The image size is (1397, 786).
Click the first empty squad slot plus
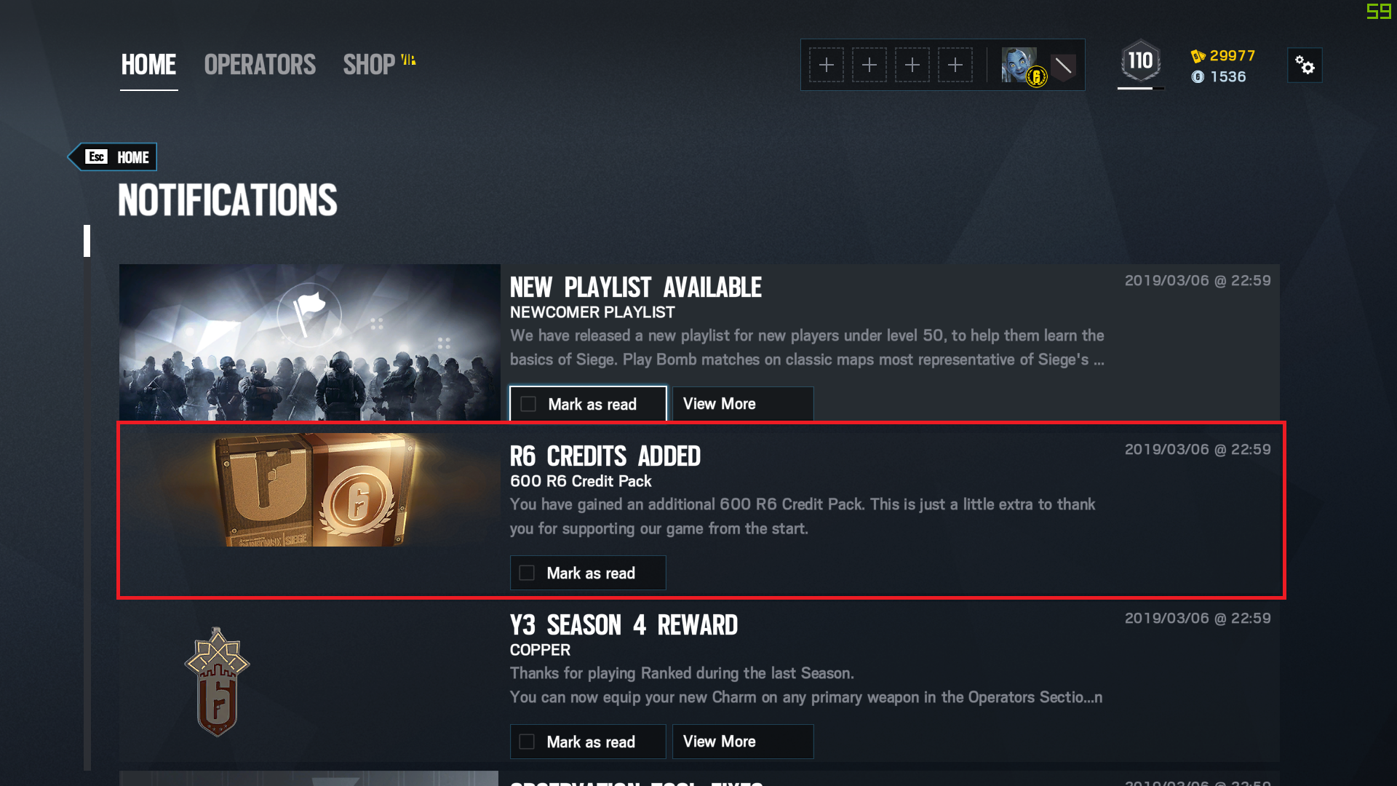click(827, 65)
